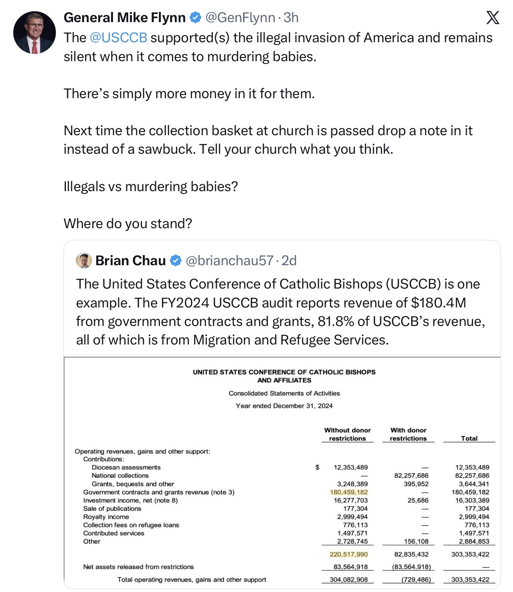The height and width of the screenshot is (592, 513).
Task: Open the @USCCB mention link
Action: [x=118, y=37]
